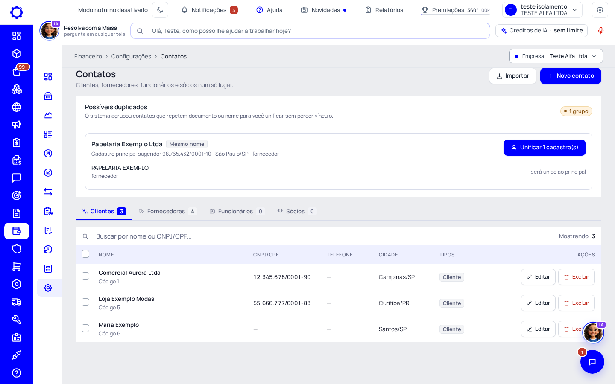The image size is (615, 384).
Task: Open the settings gear in the top-right header
Action: tap(600, 10)
